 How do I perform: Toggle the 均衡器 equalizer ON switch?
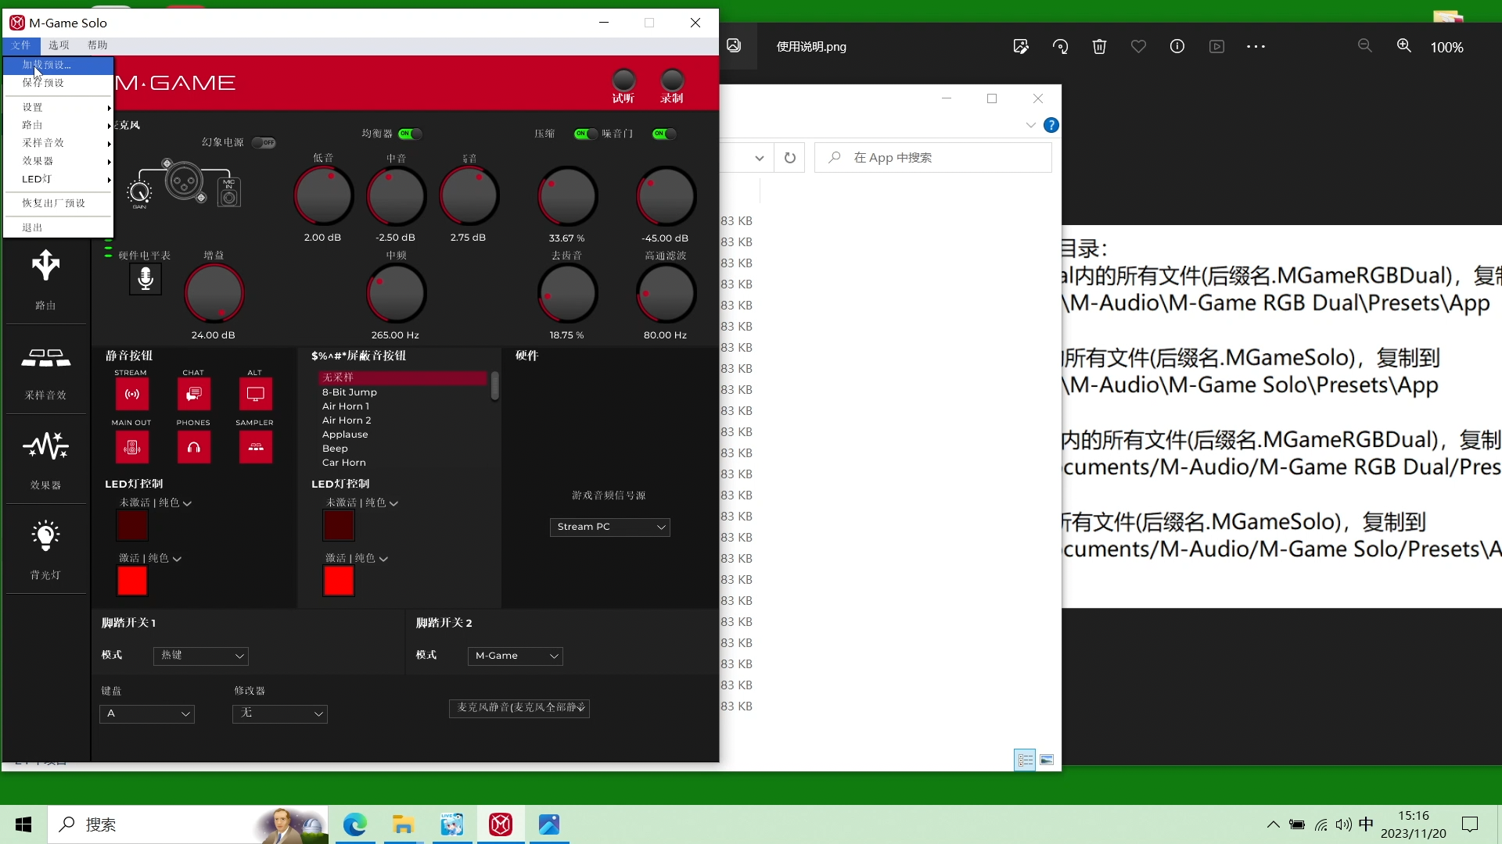click(x=410, y=134)
